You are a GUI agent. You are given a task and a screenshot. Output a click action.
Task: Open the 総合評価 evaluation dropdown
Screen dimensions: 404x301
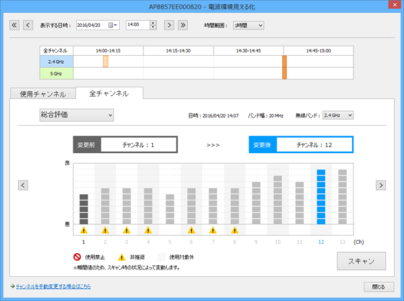tap(76, 115)
